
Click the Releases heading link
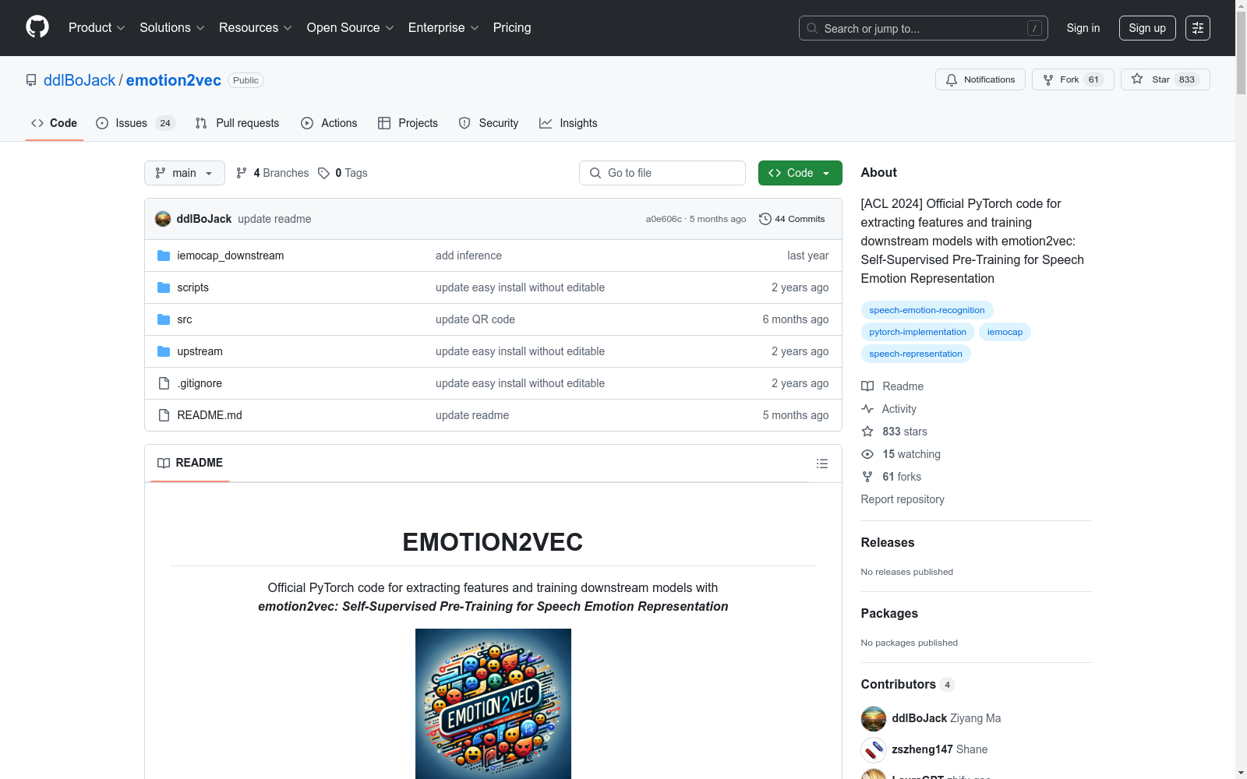(888, 542)
